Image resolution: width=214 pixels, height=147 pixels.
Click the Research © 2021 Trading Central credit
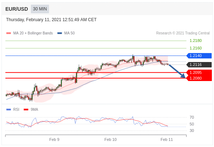pos(183,33)
